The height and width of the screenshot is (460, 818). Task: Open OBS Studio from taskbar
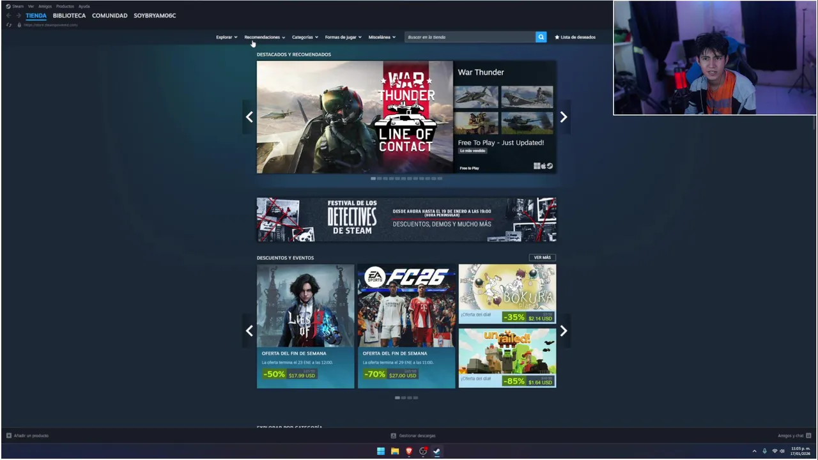tap(423, 451)
